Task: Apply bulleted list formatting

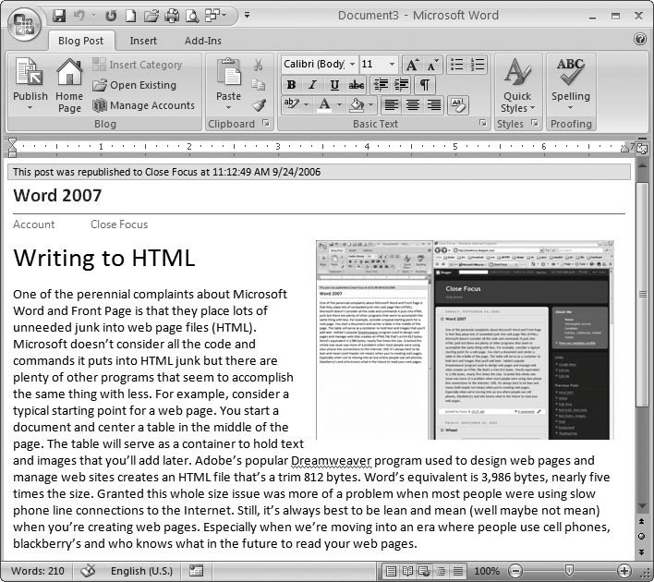Action: (454, 65)
